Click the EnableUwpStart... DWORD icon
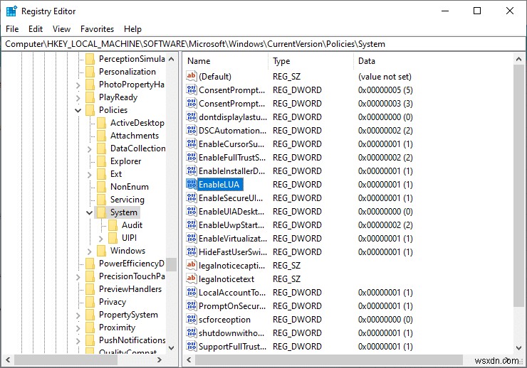This screenshot has width=527, height=368. point(192,224)
